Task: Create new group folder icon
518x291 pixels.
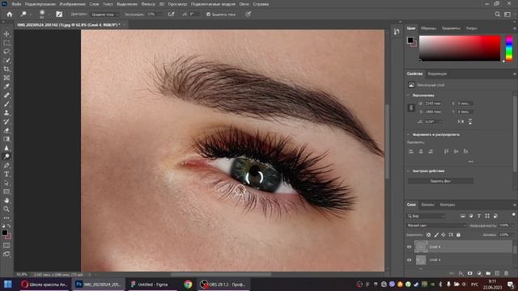Action: (488, 273)
